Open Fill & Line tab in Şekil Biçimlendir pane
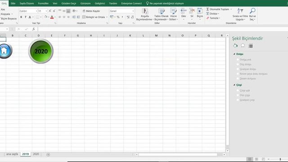 pyautogui.click(x=235, y=45)
